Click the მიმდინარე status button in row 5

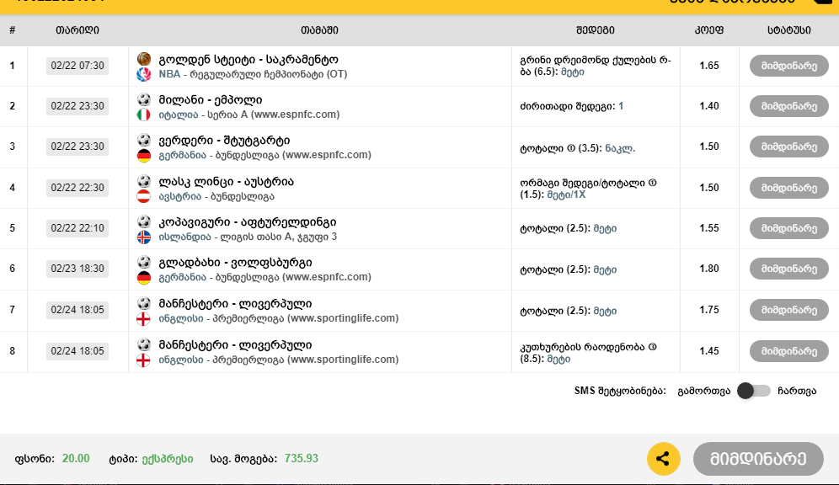click(788, 228)
